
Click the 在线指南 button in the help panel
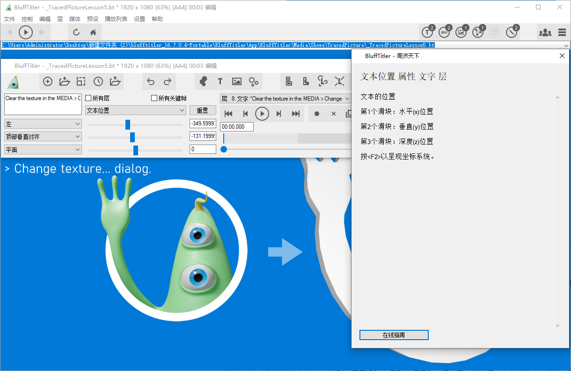[394, 335]
